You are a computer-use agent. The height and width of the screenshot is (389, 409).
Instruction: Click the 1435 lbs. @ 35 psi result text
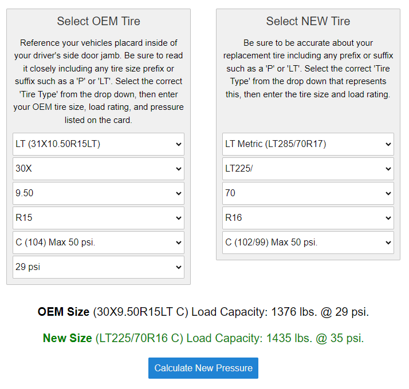314,338
